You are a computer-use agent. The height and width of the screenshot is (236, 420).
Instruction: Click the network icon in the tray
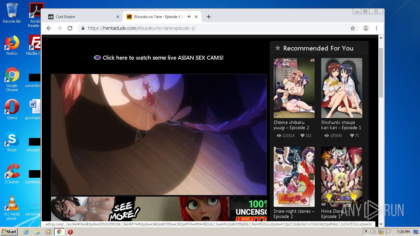(x=381, y=232)
